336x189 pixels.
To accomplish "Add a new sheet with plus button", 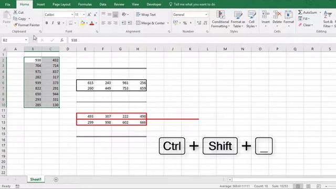I will point(56,180).
